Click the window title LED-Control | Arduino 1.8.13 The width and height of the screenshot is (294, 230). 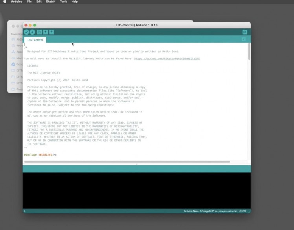point(136,25)
